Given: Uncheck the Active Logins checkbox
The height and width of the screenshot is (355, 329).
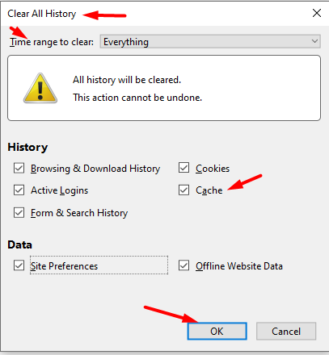Looking at the screenshot, I should [19, 190].
